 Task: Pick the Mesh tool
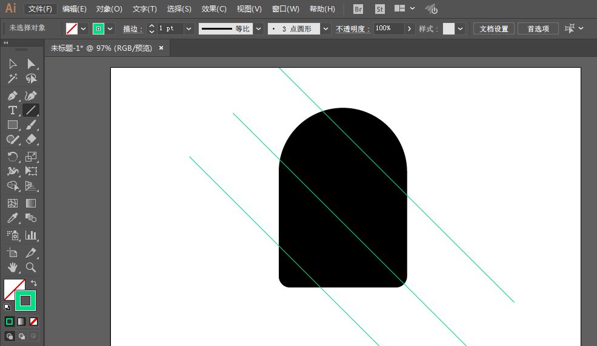pos(13,203)
